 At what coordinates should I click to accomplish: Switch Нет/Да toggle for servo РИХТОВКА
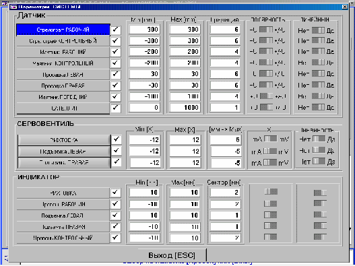pyautogui.click(x=319, y=139)
